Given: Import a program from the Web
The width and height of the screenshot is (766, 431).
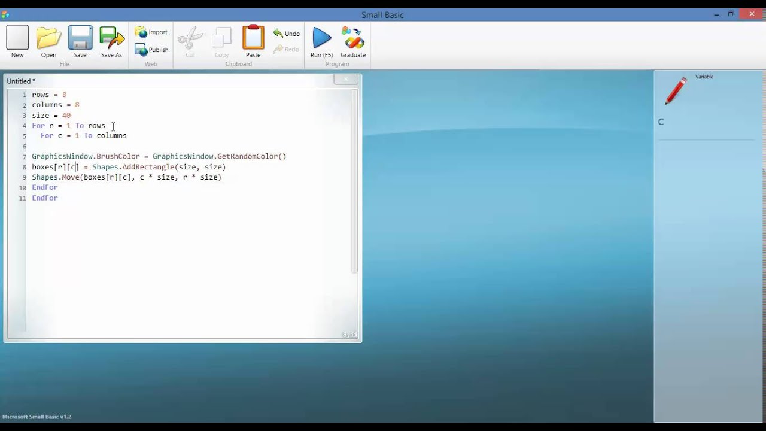Looking at the screenshot, I should click(x=151, y=32).
